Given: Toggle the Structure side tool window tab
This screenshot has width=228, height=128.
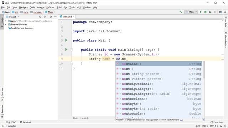Looking at the screenshot, I should (x=2, y=94).
